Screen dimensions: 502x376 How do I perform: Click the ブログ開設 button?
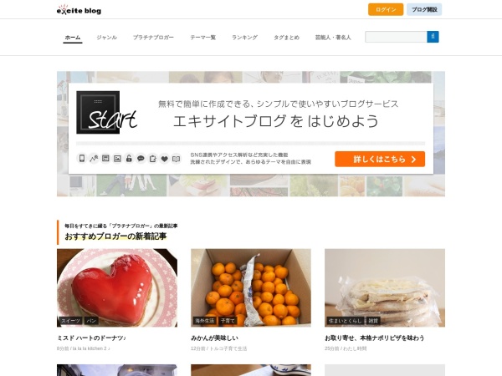pyautogui.click(x=424, y=9)
